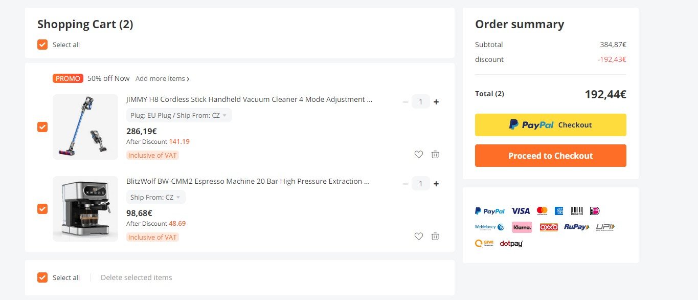Click Proceed to Checkout button
The width and height of the screenshot is (698, 300).
pyautogui.click(x=550, y=156)
